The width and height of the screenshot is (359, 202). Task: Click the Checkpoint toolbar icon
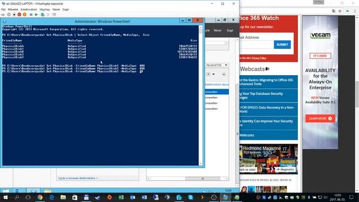click(x=43, y=15)
